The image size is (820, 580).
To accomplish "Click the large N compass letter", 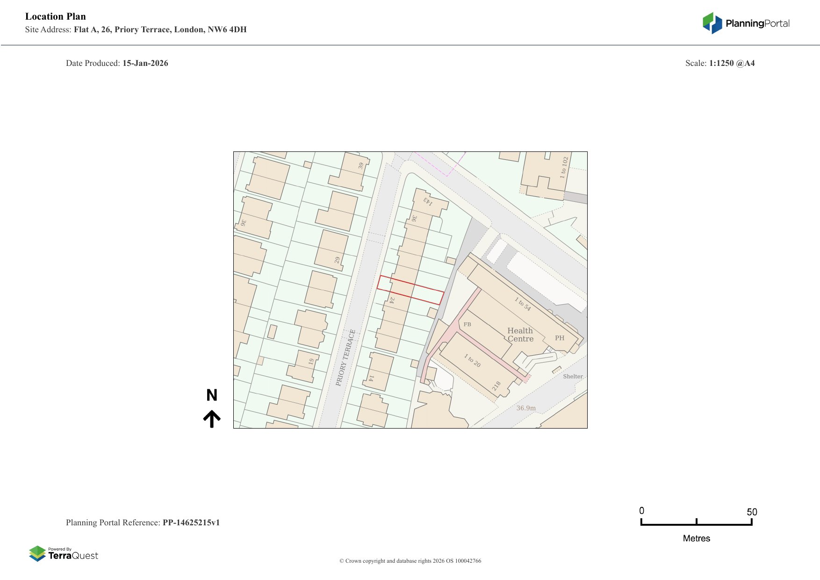I will [212, 395].
